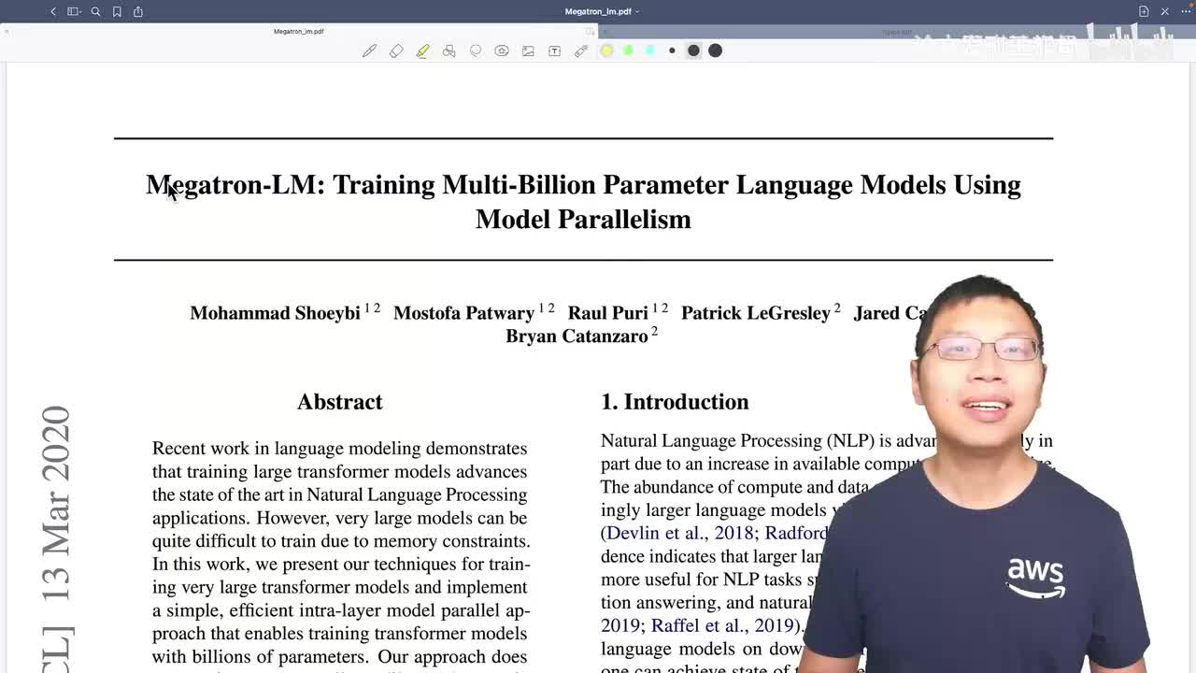Viewport: 1196px width, 673px height.
Task: Open the 'Raffel et al., 2019' citation link
Action: (724, 625)
